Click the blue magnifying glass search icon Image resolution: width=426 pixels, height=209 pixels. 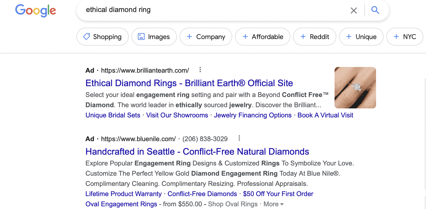click(375, 10)
